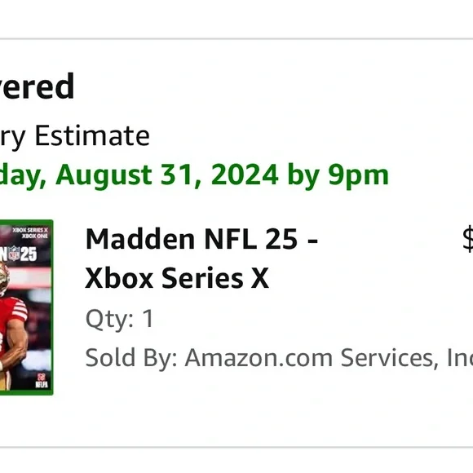Click the item price dollar sign
The height and width of the screenshot is (473, 473).
pyautogui.click(x=468, y=240)
